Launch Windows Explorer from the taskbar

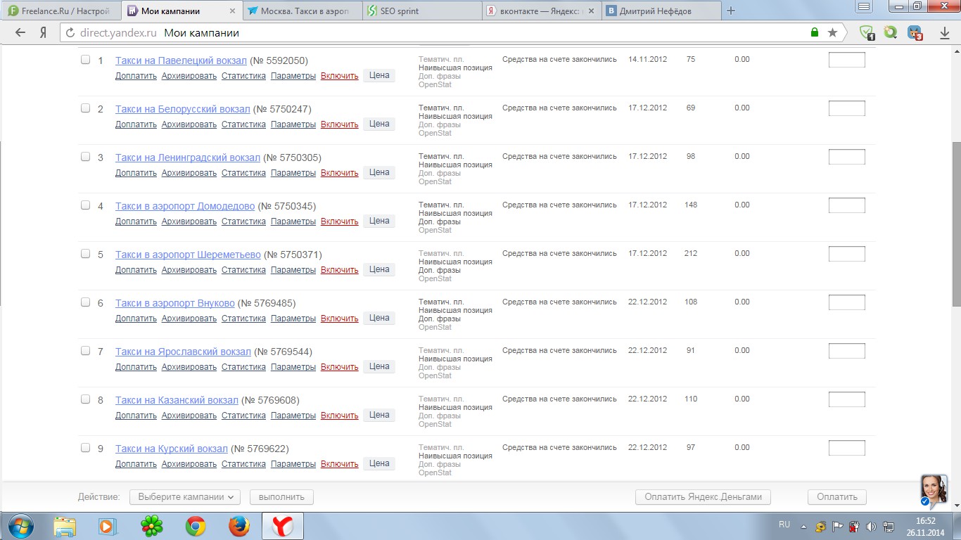[65, 526]
